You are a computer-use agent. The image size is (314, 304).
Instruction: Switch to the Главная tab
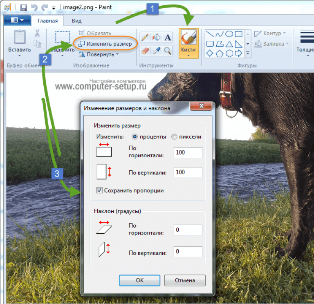pyautogui.click(x=48, y=20)
